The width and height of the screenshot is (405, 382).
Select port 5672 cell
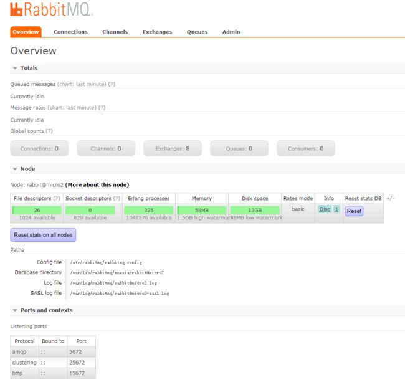(x=82, y=352)
